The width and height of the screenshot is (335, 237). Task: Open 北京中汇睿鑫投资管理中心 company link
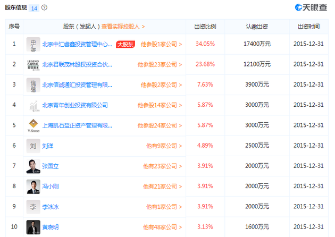[x=78, y=45]
